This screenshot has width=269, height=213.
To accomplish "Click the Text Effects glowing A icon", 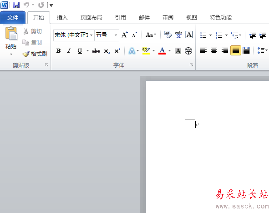I will tap(132, 51).
